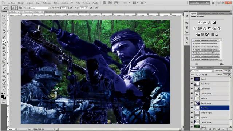Hide the Capa 11 copia 4 layer
The height and width of the screenshot is (131, 233).
(x=192, y=122)
